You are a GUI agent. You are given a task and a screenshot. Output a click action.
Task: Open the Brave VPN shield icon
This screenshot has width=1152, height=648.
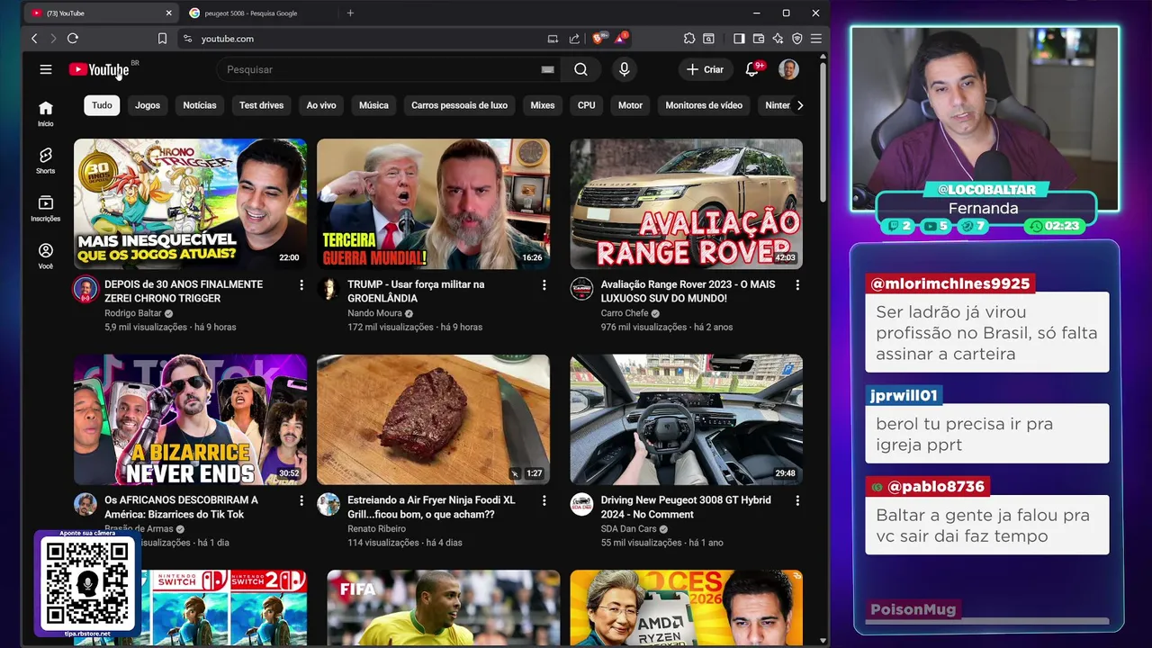(797, 39)
